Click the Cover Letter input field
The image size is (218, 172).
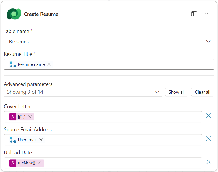pyautogui.click(x=116, y=117)
